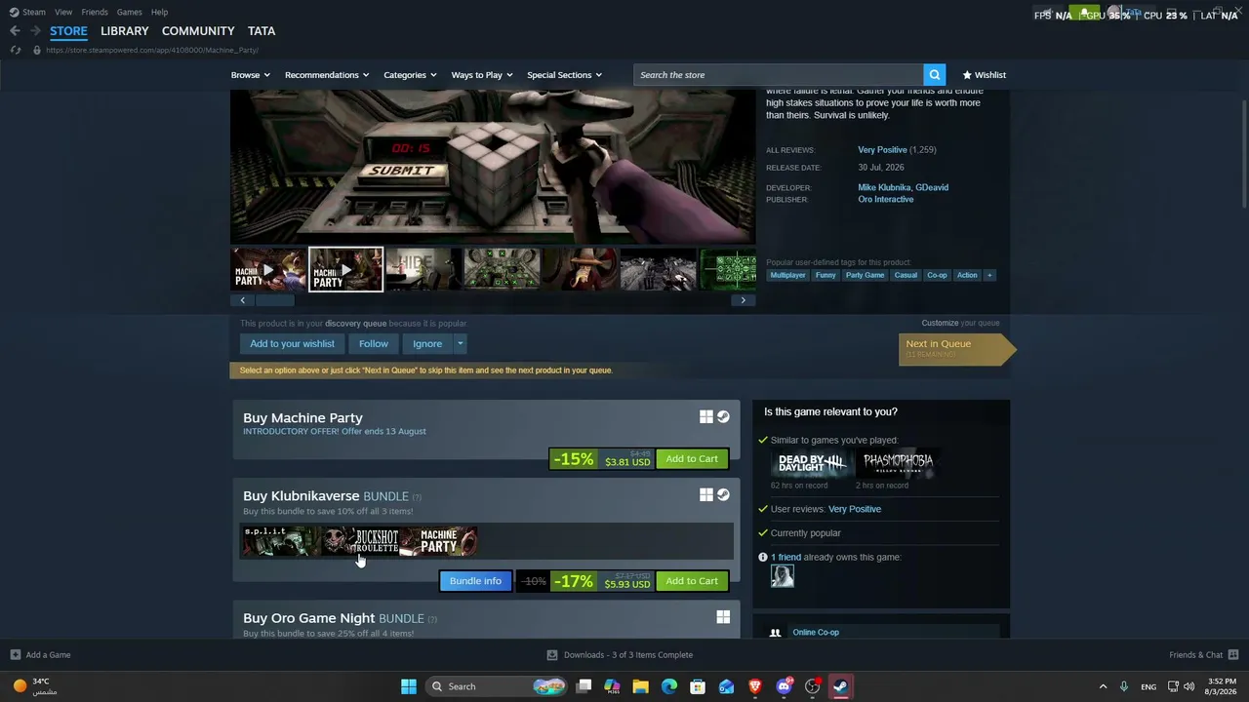The width and height of the screenshot is (1249, 702).
Task: Open Bundle info for Klubnikaverse
Action: pyautogui.click(x=475, y=581)
